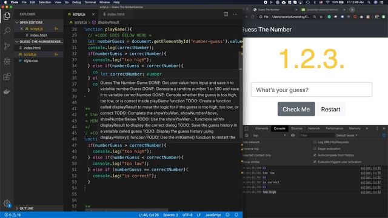The height and width of the screenshot is (218, 388).
Task: Open the editor More Actions ellipsis
Action: pos(235,14)
